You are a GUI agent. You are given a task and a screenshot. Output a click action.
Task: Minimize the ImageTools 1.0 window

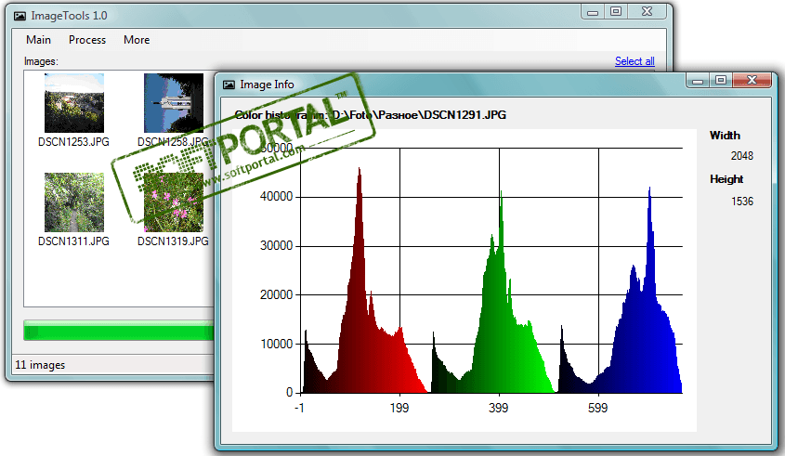tap(593, 12)
